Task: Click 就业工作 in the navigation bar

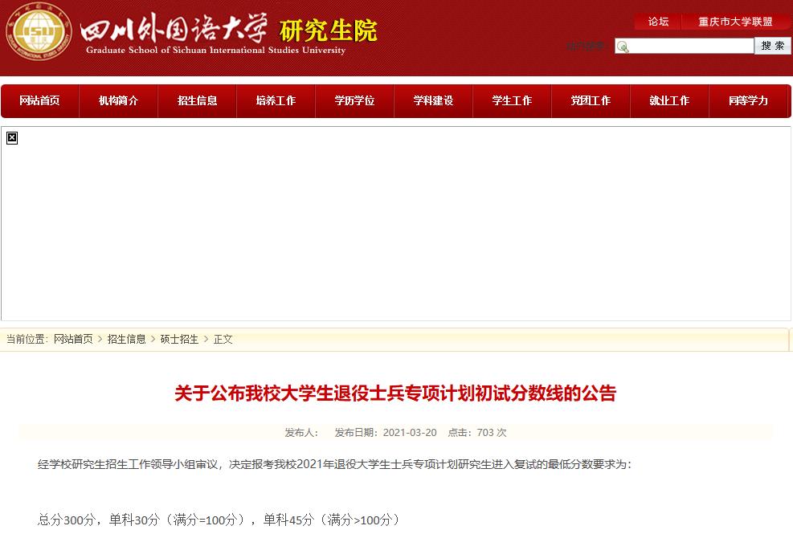Action: (669, 100)
